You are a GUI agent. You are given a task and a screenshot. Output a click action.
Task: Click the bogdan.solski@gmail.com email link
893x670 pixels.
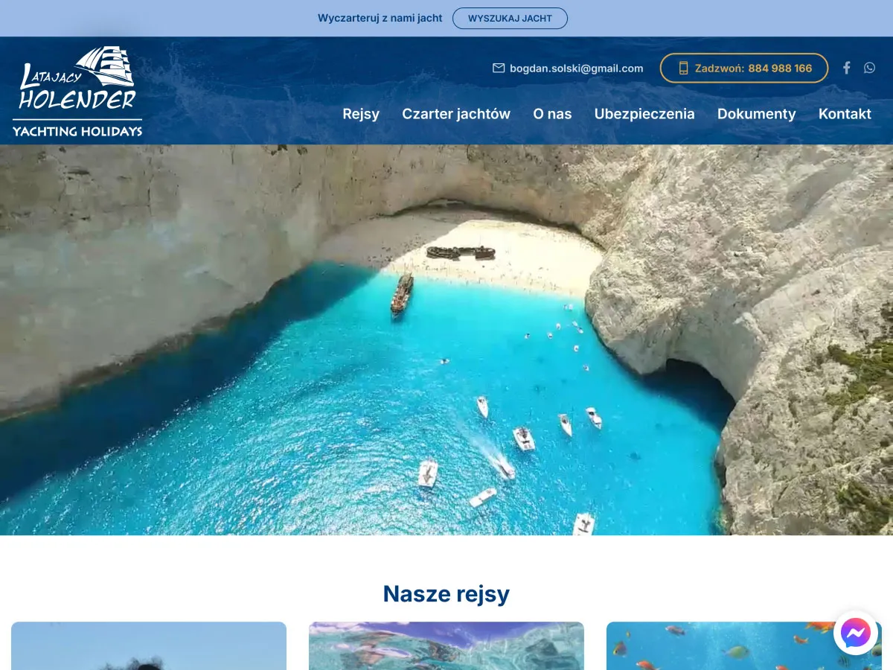576,68
